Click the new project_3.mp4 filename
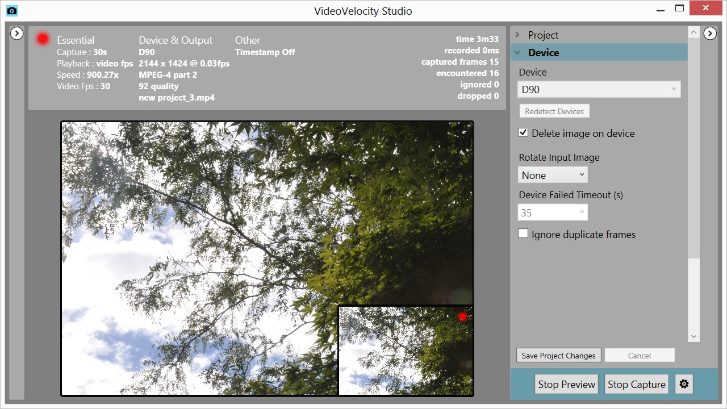727x409 pixels. (177, 98)
